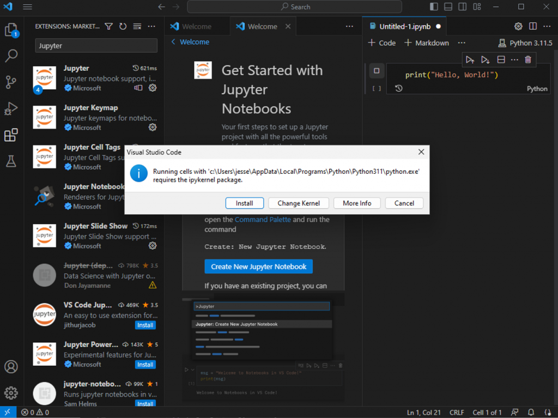
Task: Toggle the bottom panel
Action: pos(448,7)
